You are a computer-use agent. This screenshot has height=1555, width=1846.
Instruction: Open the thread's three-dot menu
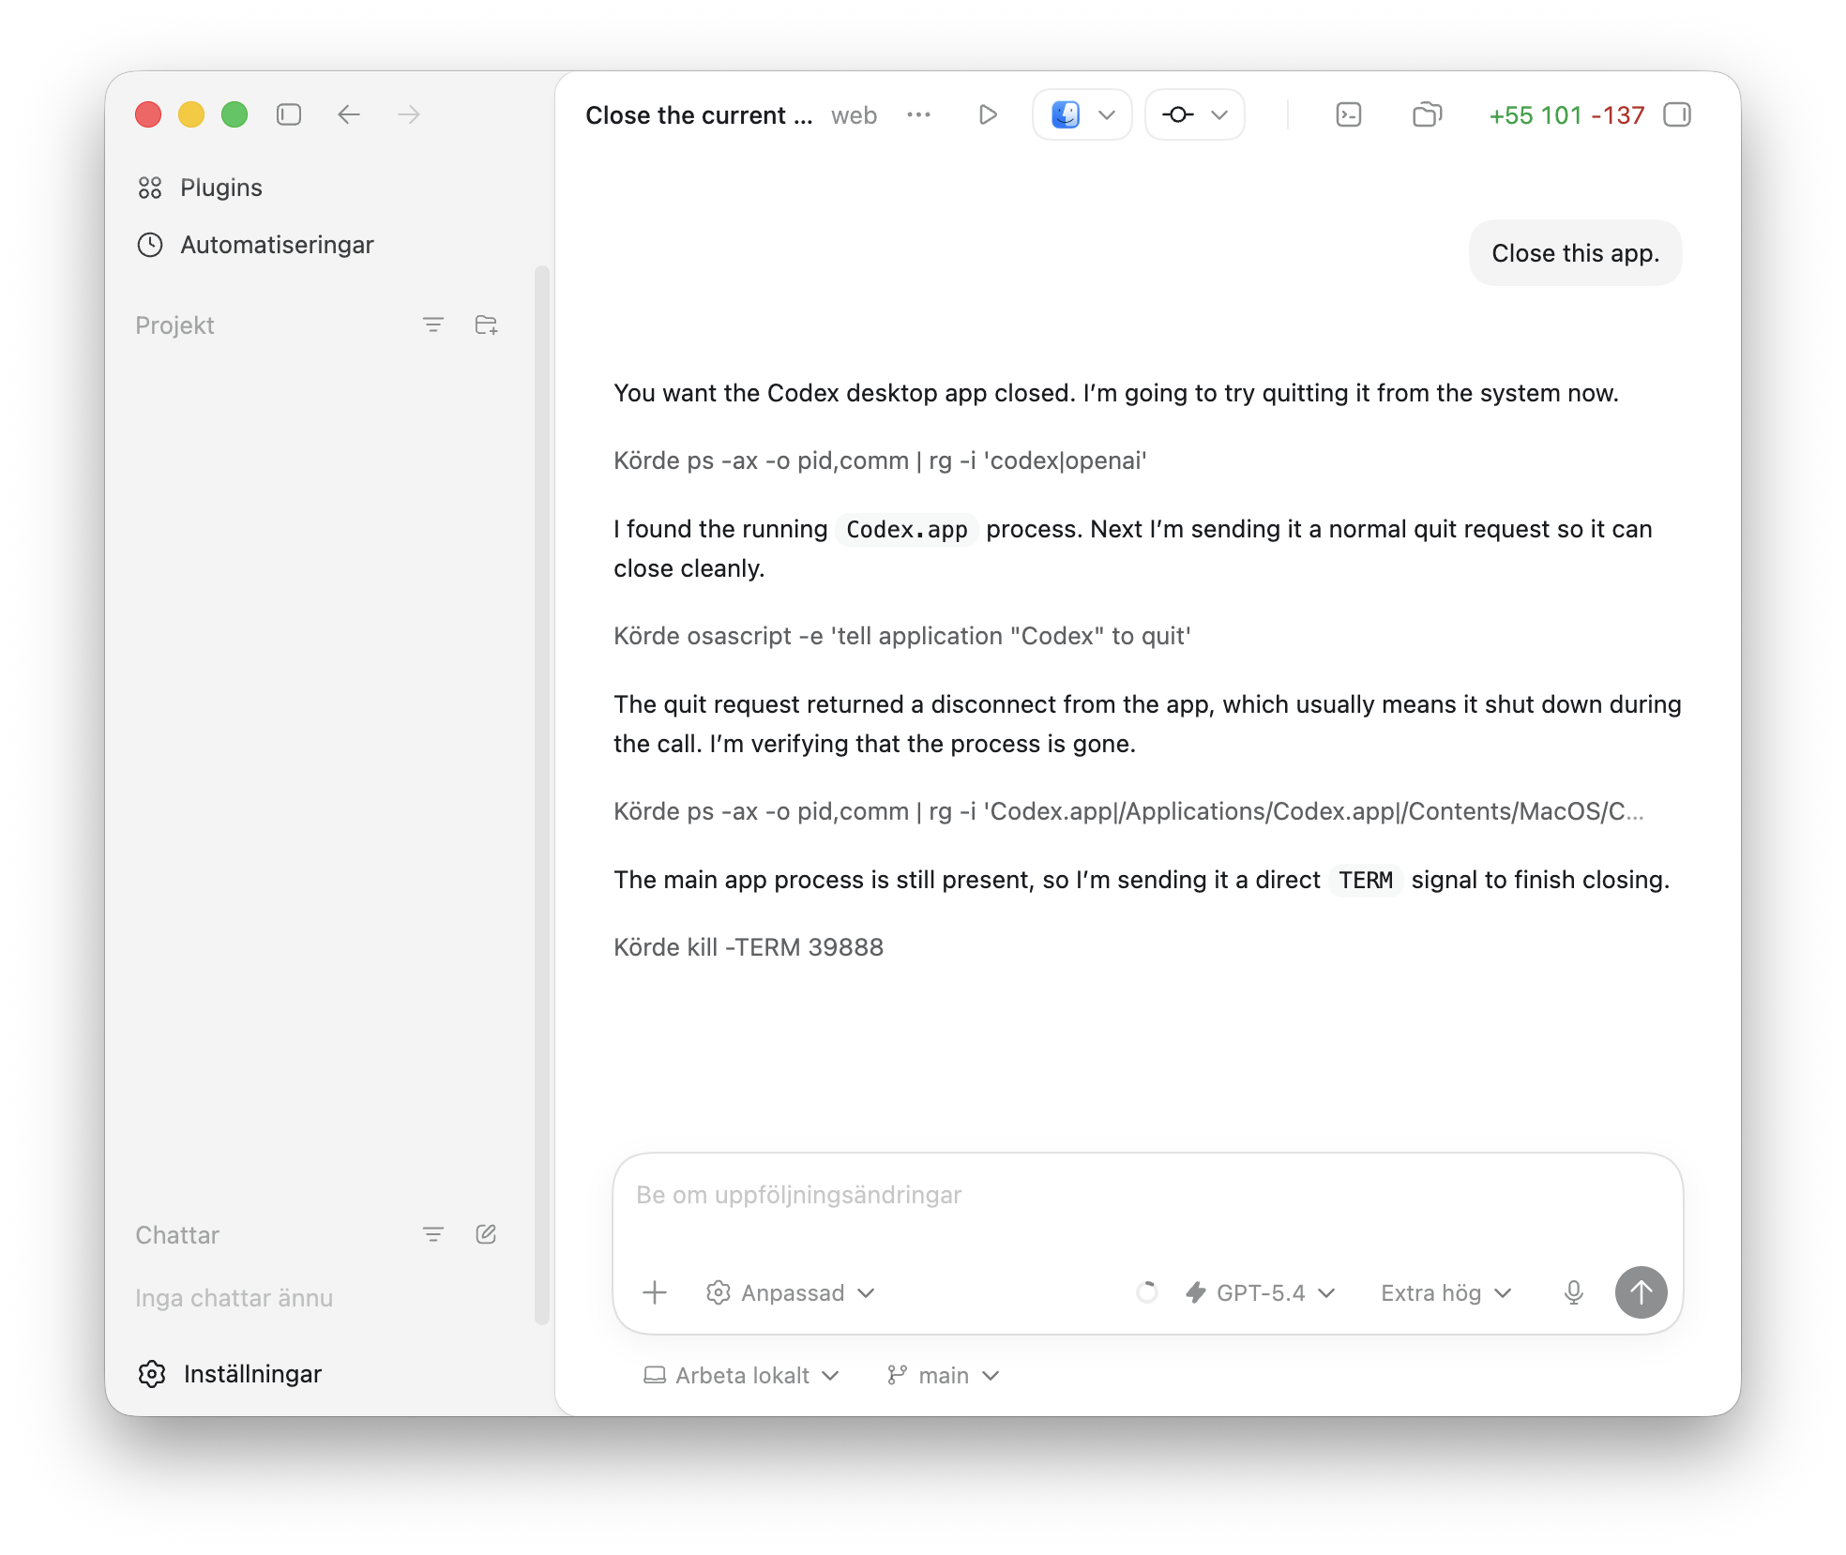click(x=918, y=114)
